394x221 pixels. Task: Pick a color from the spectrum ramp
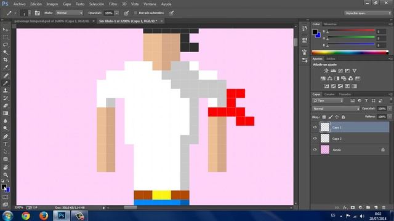tap(350, 52)
